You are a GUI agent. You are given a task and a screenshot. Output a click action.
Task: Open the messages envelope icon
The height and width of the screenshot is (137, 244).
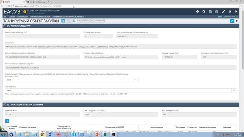coord(217,11)
